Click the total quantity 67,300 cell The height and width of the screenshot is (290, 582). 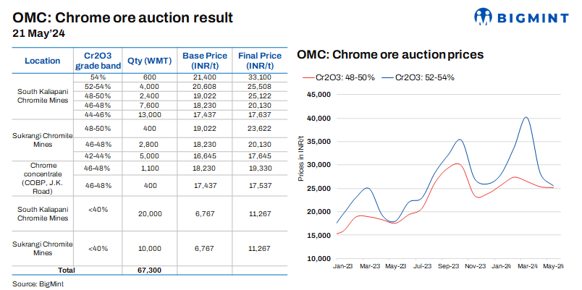[x=149, y=270]
